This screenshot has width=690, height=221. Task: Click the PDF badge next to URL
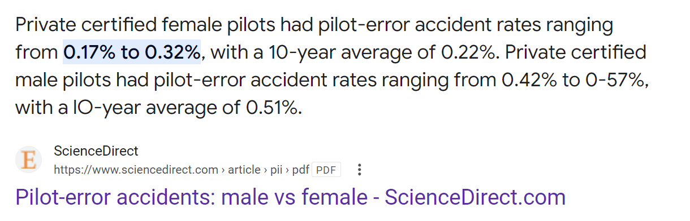(x=326, y=170)
